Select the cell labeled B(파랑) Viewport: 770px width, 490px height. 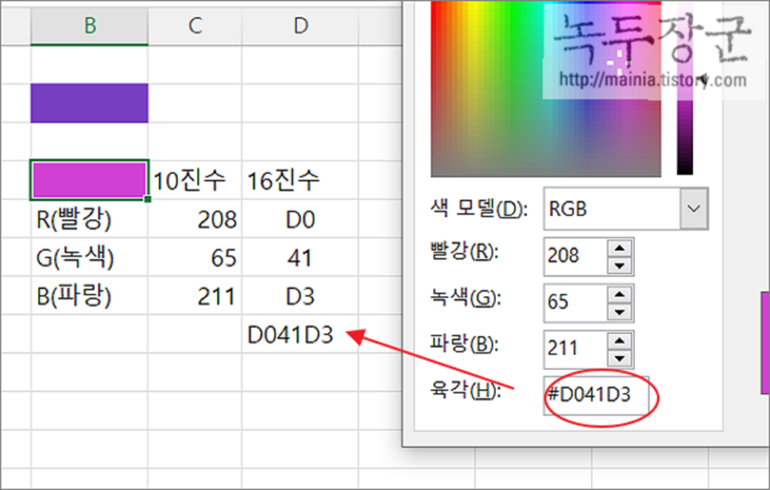89,296
